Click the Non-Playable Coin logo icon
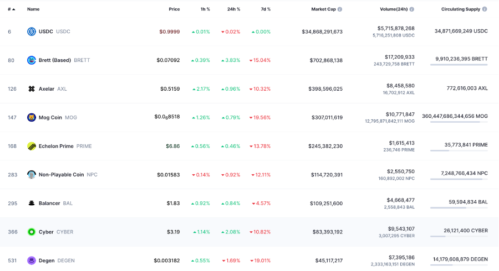Image resolution: width=499 pixels, height=271 pixels. click(31, 175)
